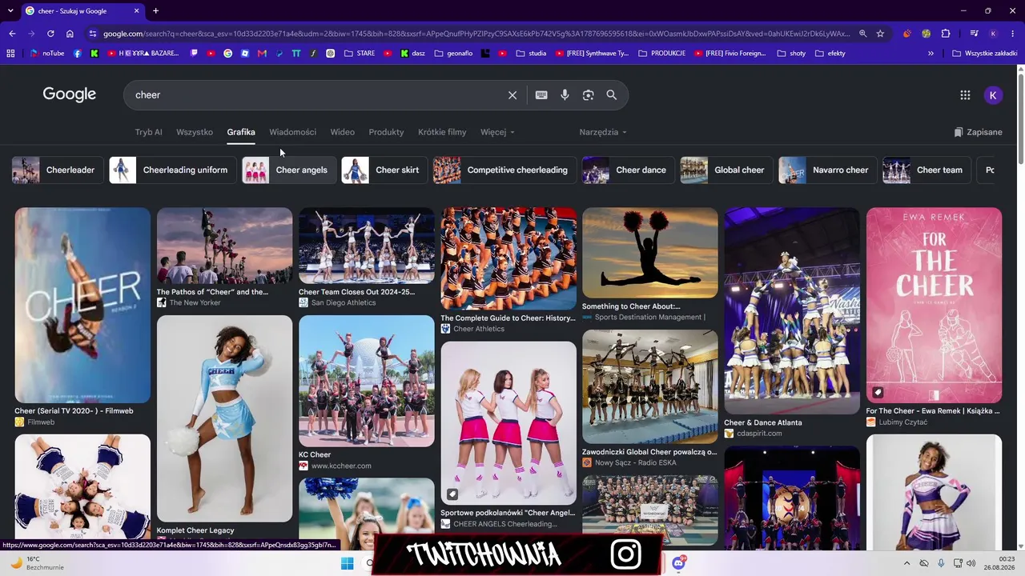
Task: Open the on-screen keyboard input tool
Action: 541,95
